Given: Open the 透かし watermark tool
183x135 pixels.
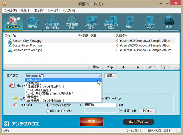Looking at the screenshot, I should point(130,22).
